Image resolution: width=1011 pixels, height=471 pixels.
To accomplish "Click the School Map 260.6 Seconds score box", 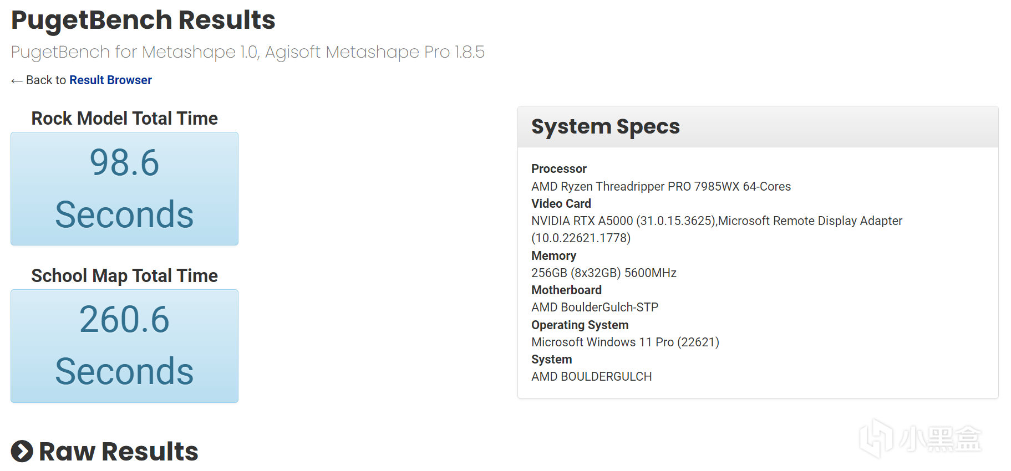I will (x=124, y=346).
